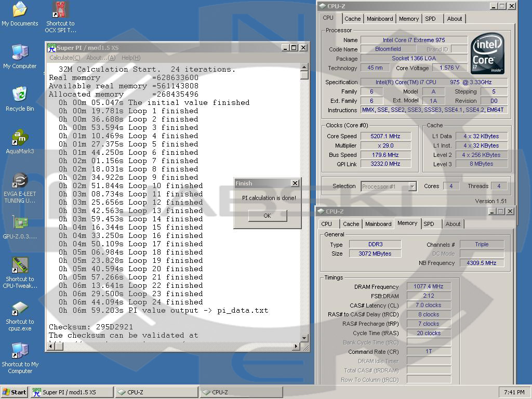Image resolution: width=532 pixels, height=399 pixels.
Task: Select SPD tab in bottom CPU-Z window
Action: coord(429,224)
